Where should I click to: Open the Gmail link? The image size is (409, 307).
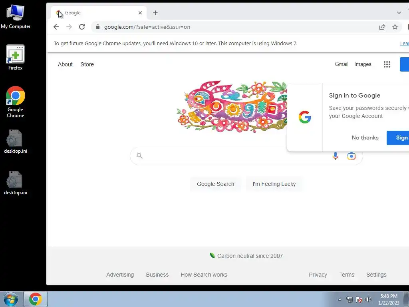tap(341, 64)
